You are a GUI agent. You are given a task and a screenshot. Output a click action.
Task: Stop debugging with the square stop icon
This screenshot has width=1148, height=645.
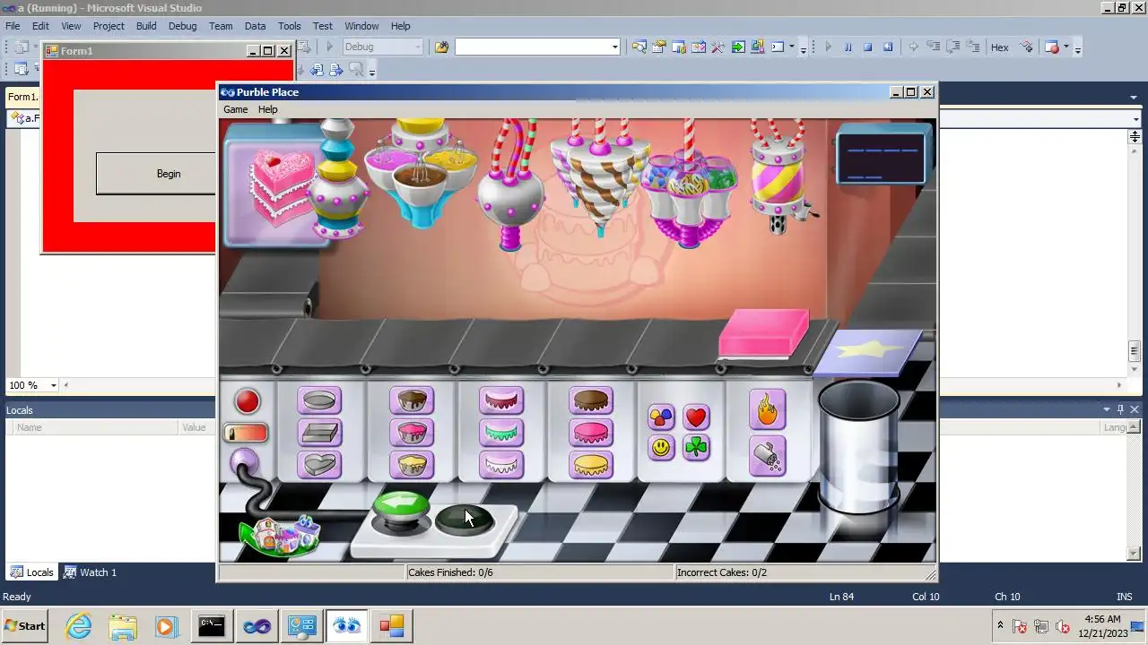point(867,47)
